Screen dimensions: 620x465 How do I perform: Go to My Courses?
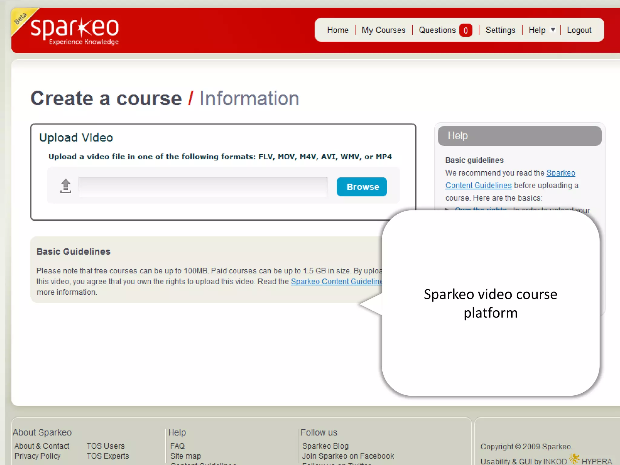[383, 30]
